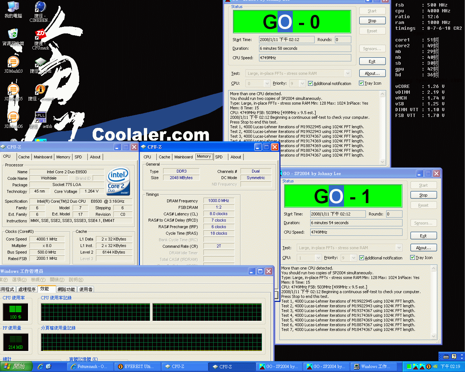465x372 pixels.
Task: Open 檢視(V) menu in Task Manager
Action: [38, 280]
